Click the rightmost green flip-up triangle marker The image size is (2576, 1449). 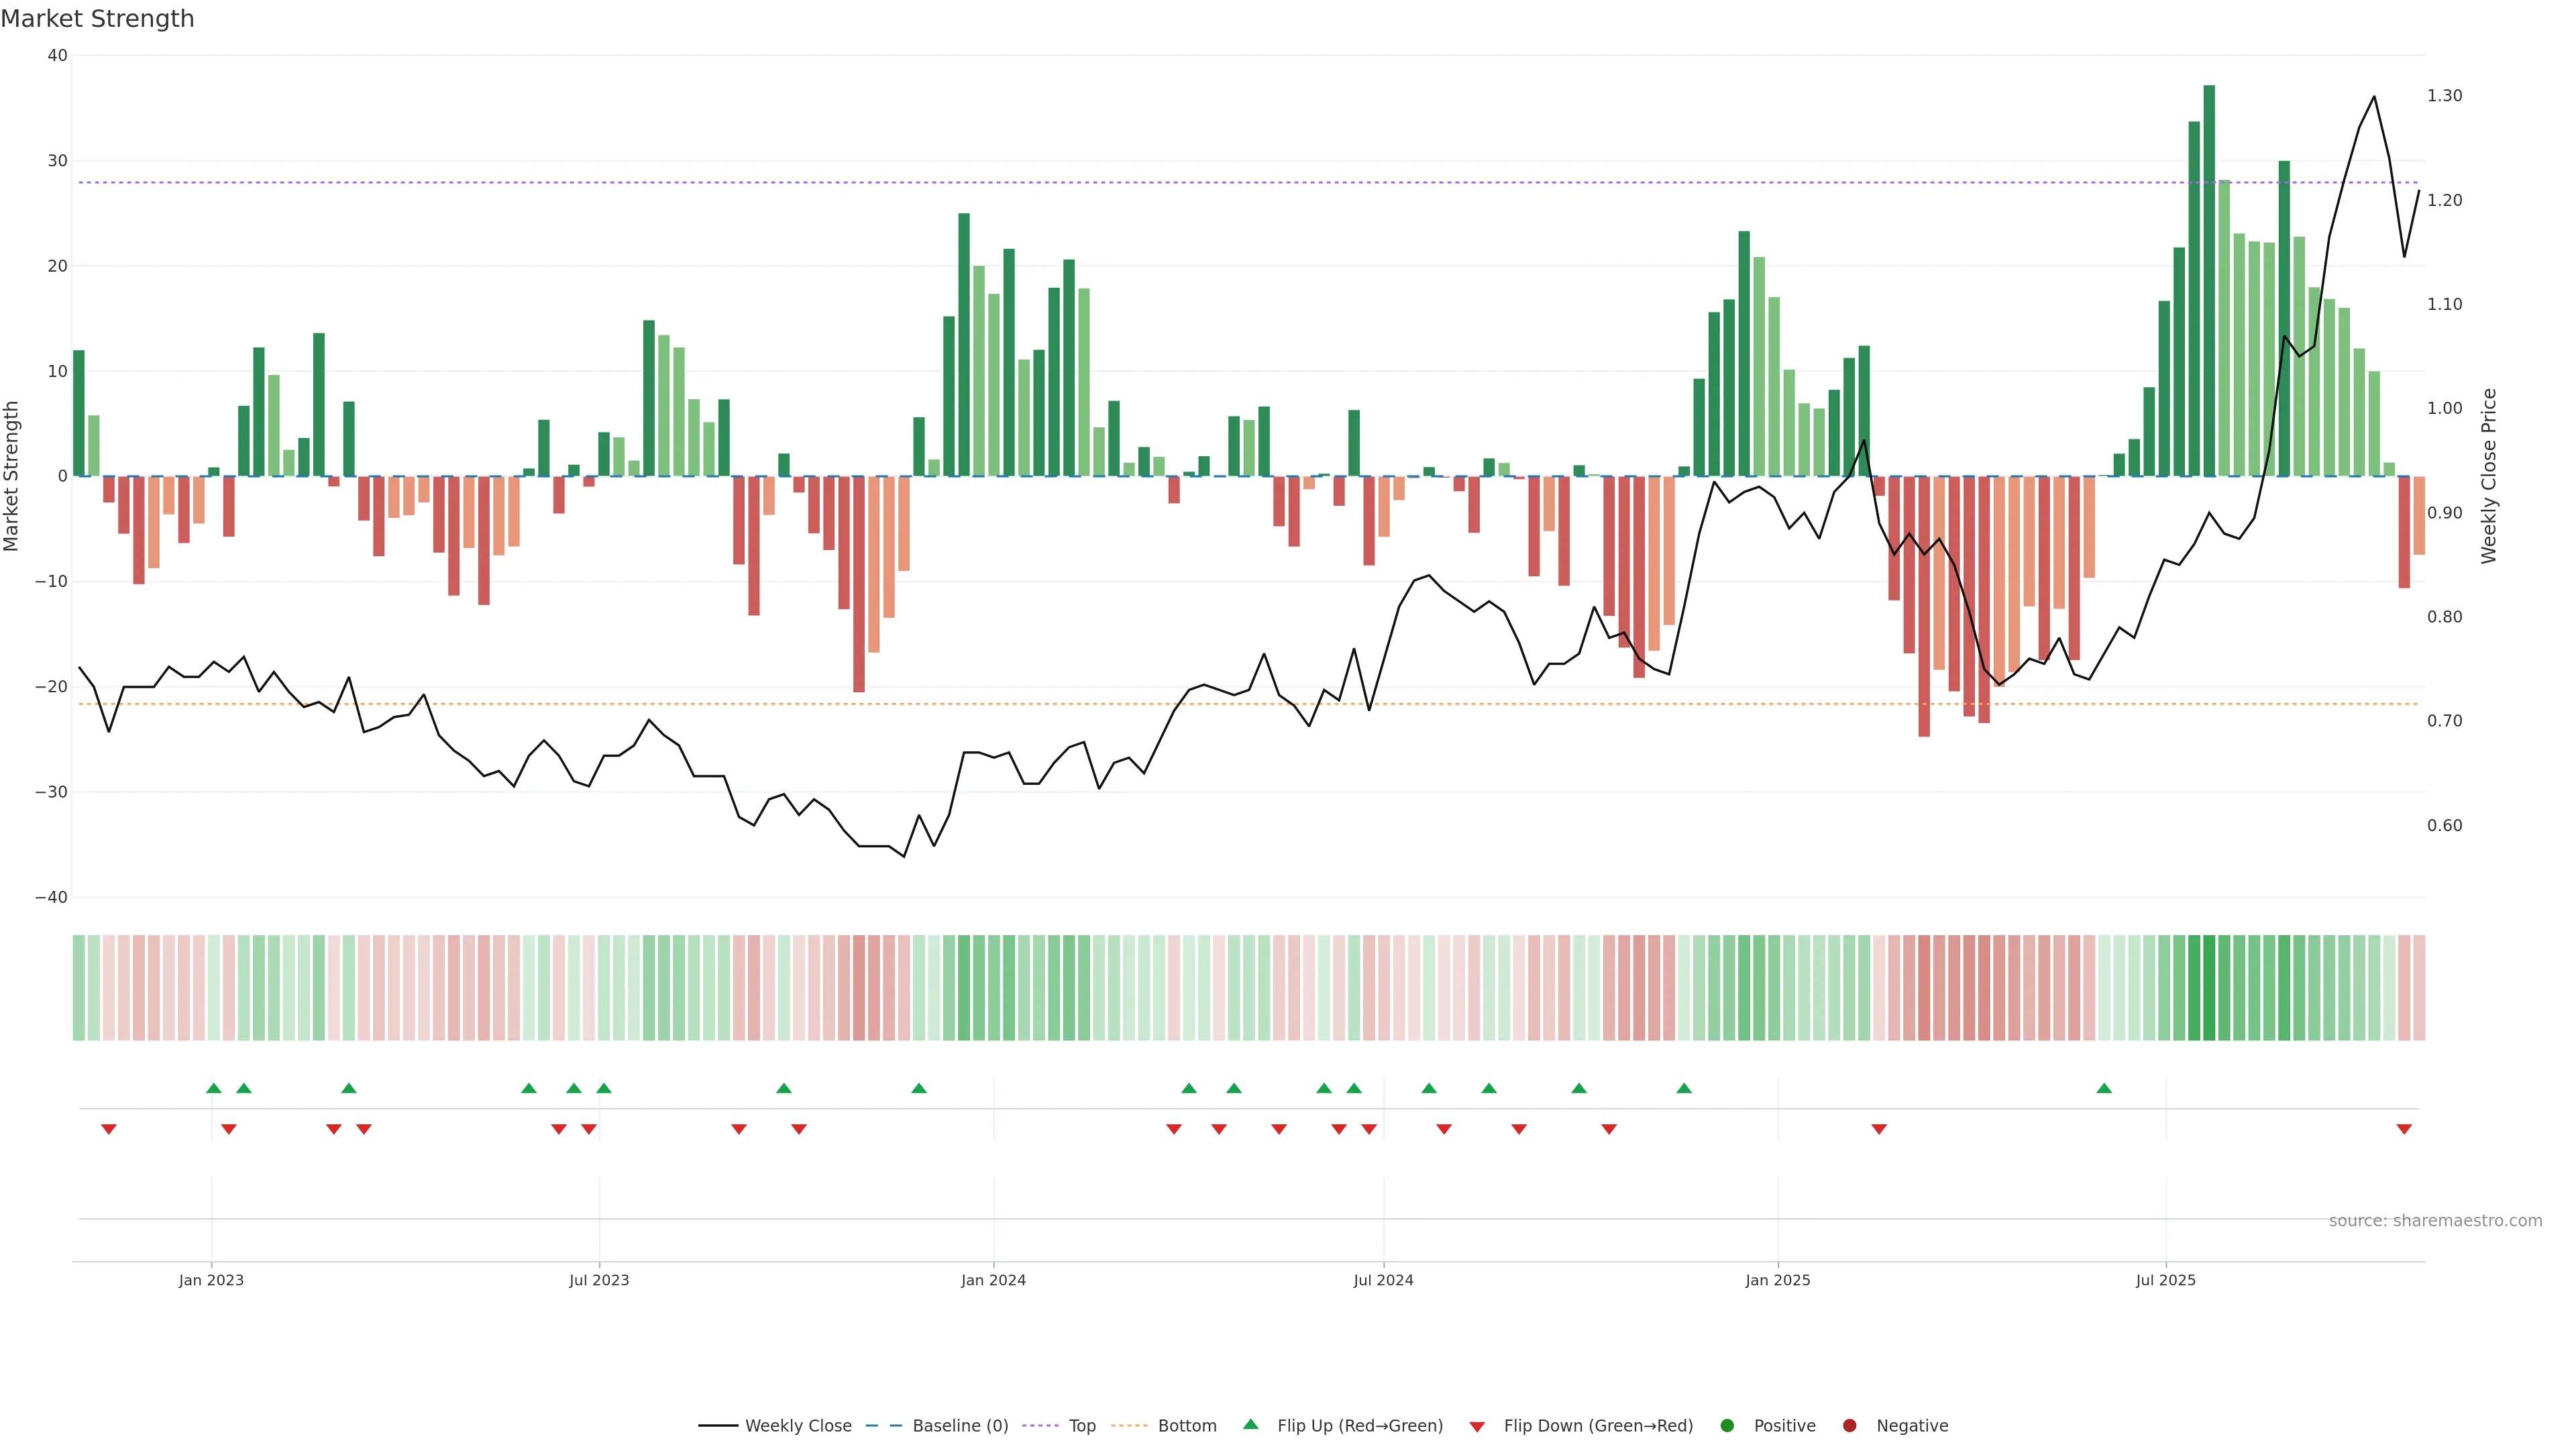pos(2104,1088)
